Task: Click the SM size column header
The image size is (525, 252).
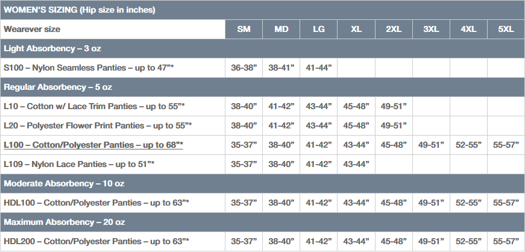Action: 244,29
